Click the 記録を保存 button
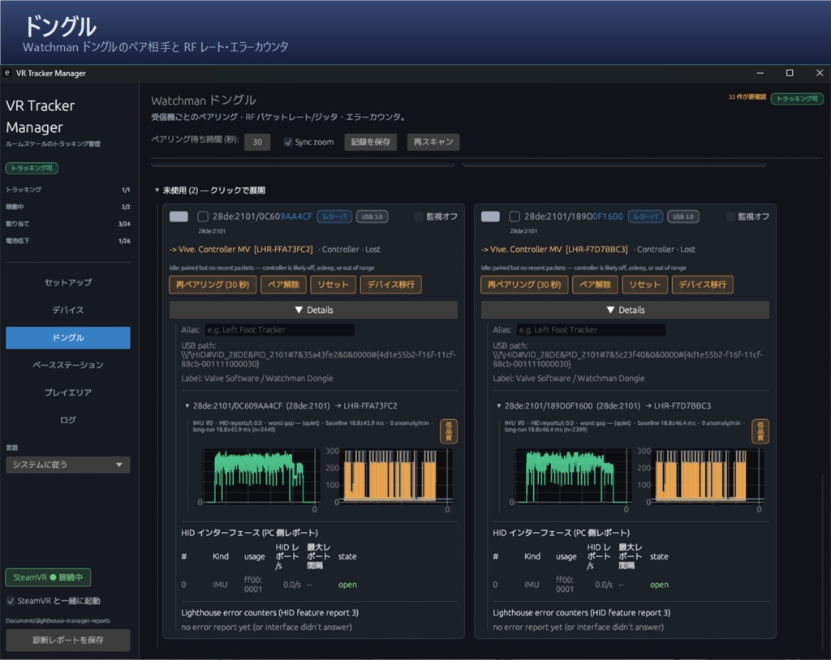The image size is (831, 660). point(370,142)
